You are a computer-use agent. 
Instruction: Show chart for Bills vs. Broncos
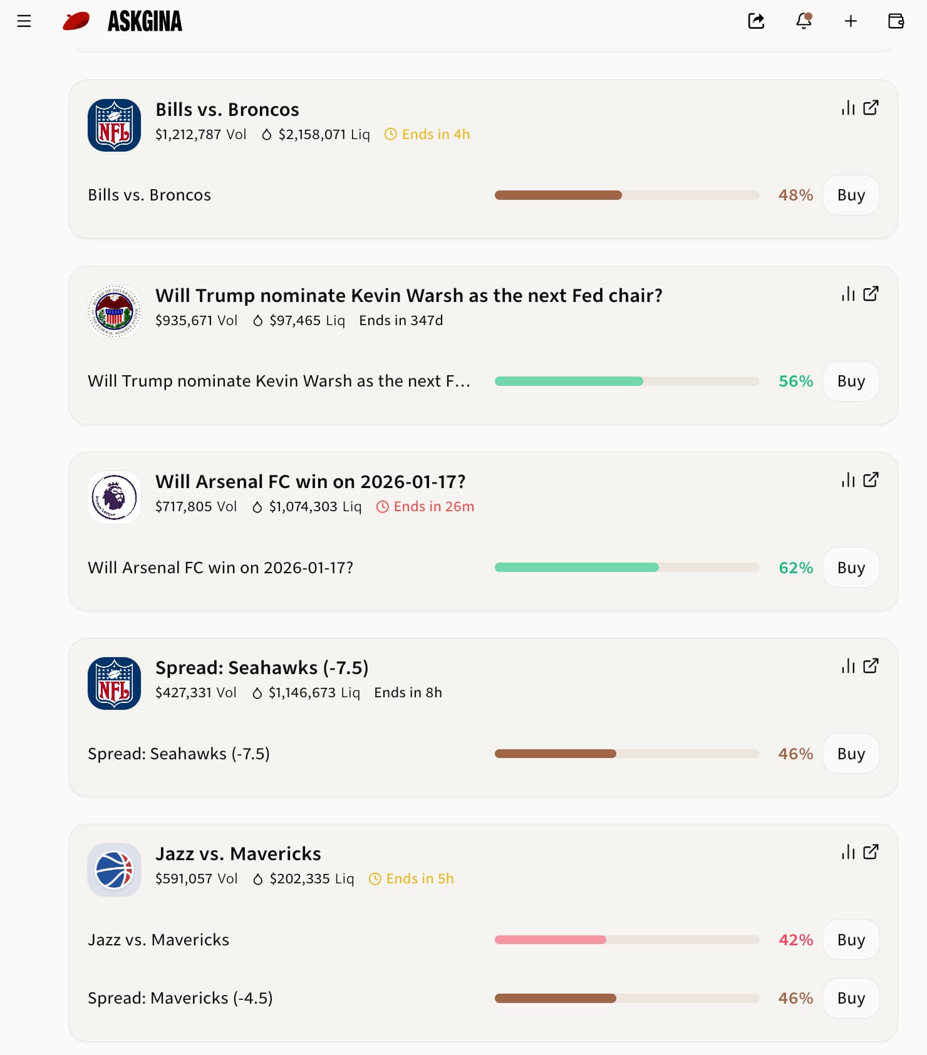coord(848,108)
